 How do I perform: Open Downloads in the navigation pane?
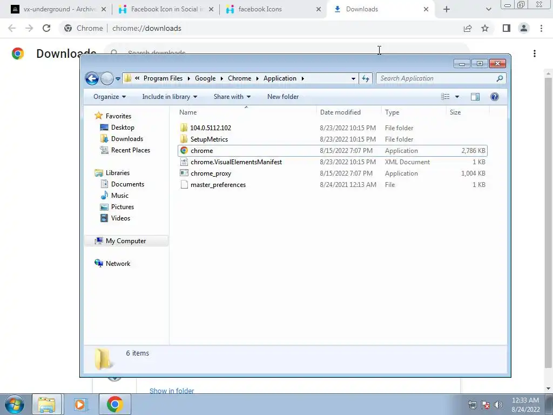click(x=127, y=139)
